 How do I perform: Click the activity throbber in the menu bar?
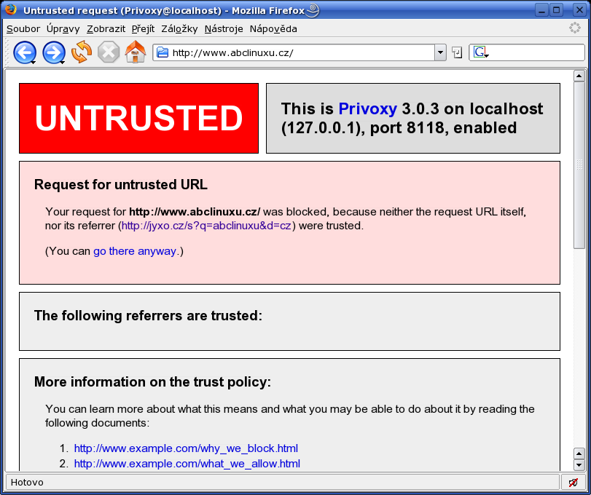coord(575,28)
